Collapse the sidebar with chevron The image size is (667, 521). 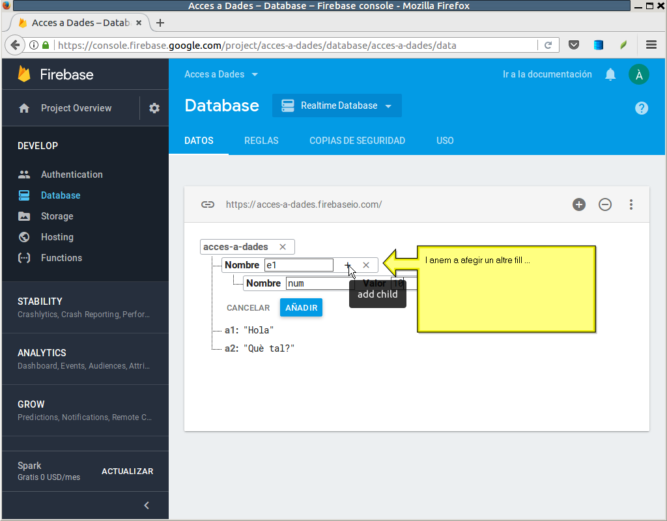(147, 505)
